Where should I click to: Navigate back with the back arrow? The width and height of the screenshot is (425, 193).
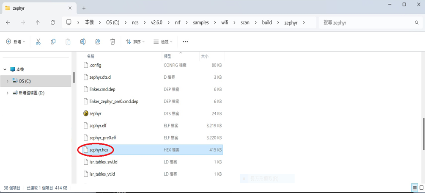(8, 22)
